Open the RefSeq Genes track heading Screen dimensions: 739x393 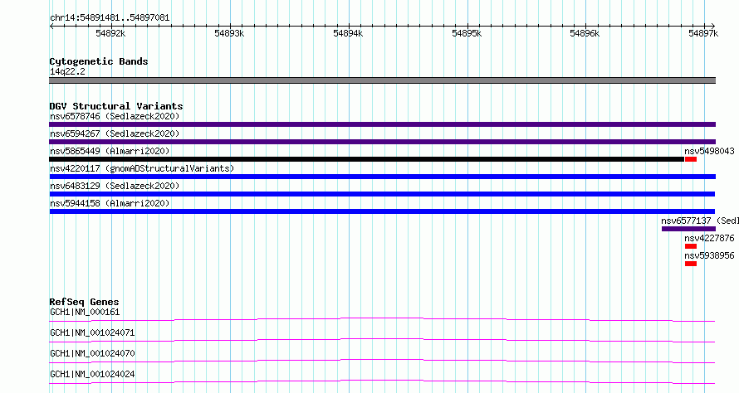click(85, 302)
